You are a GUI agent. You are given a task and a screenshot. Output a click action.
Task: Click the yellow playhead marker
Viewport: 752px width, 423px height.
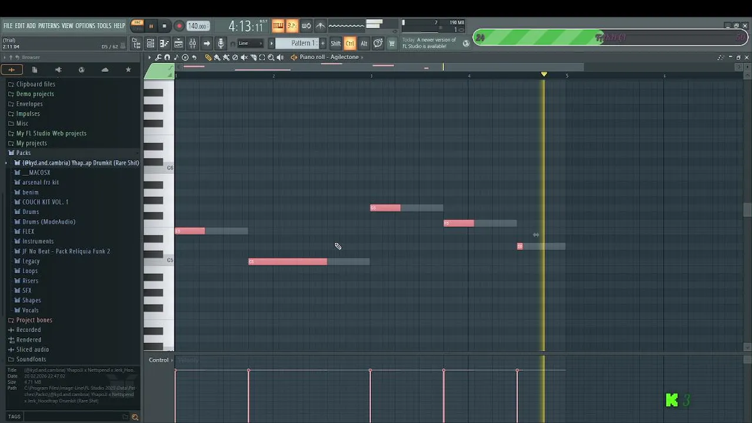coord(544,75)
